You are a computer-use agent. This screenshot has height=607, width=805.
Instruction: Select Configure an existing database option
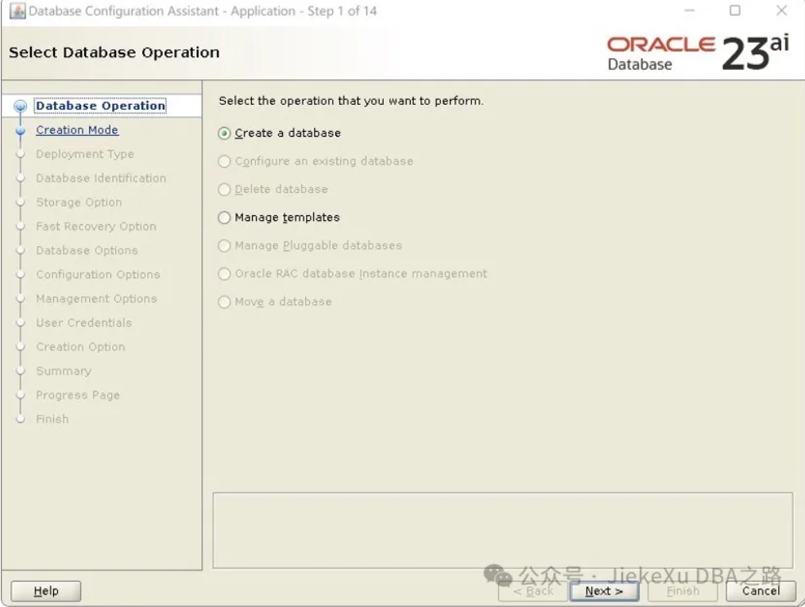click(x=224, y=161)
